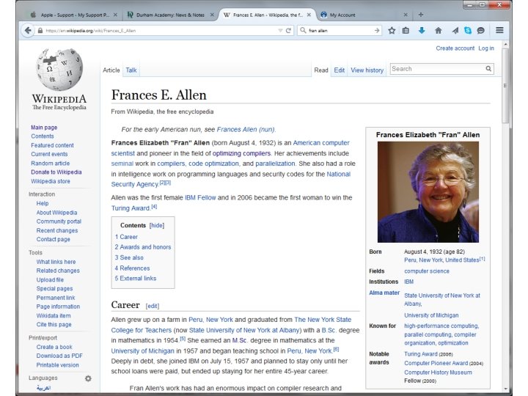The width and height of the screenshot is (528, 396).
Task: Jump to Awards and honors section
Action: click(x=143, y=247)
